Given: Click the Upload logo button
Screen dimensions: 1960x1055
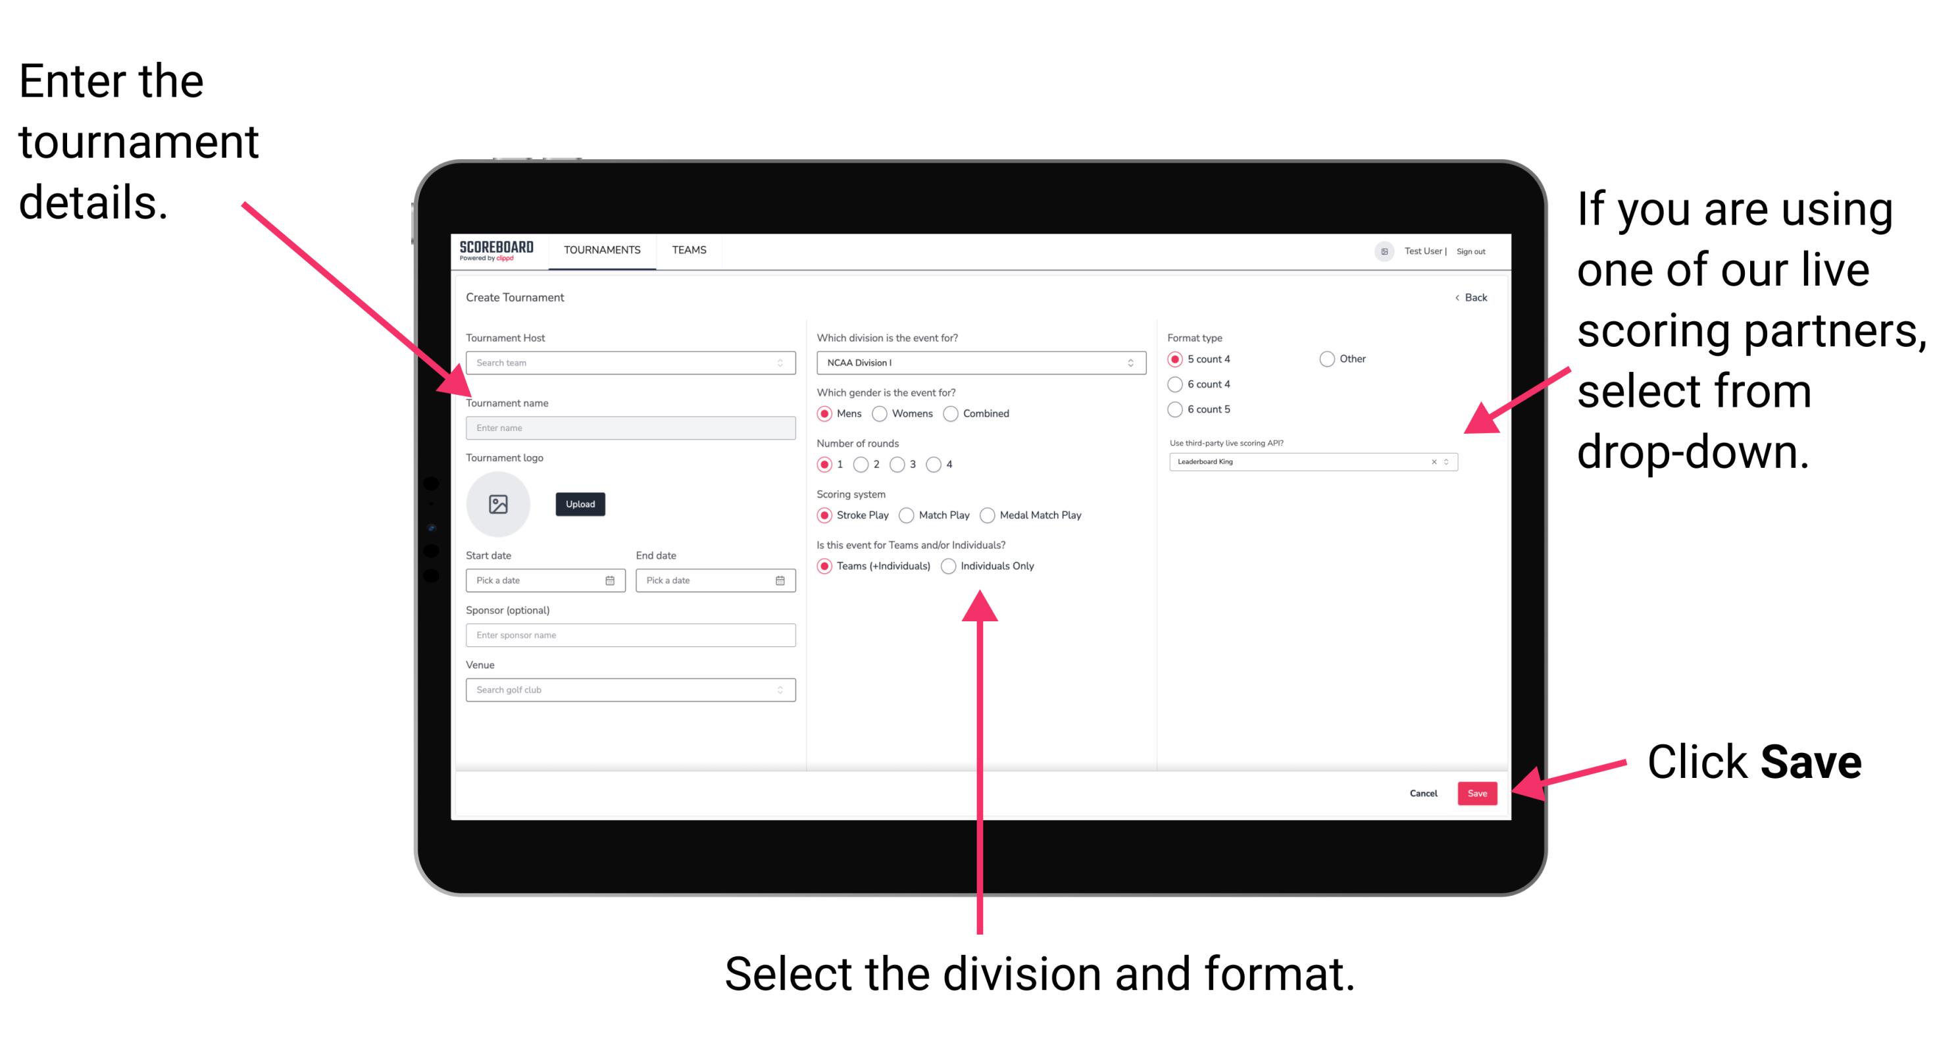Looking at the screenshot, I should (x=579, y=505).
